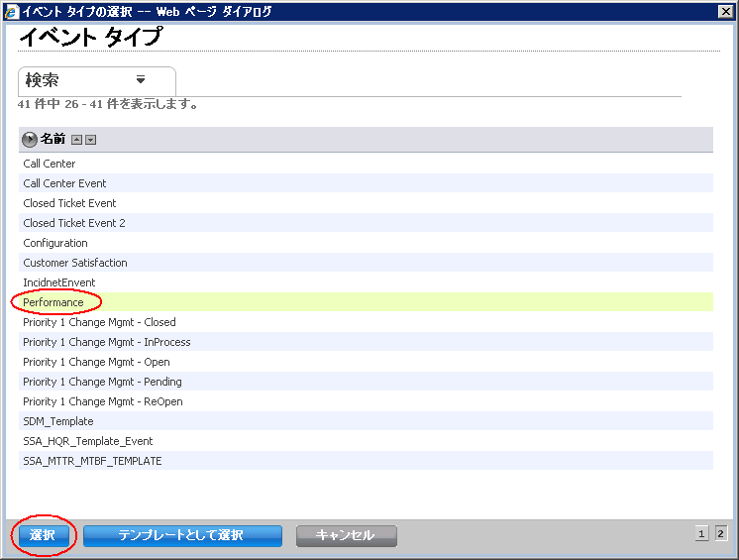Image resolution: width=739 pixels, height=560 pixels.
Task: Sort names ascending with up arrow
Action: [77, 140]
